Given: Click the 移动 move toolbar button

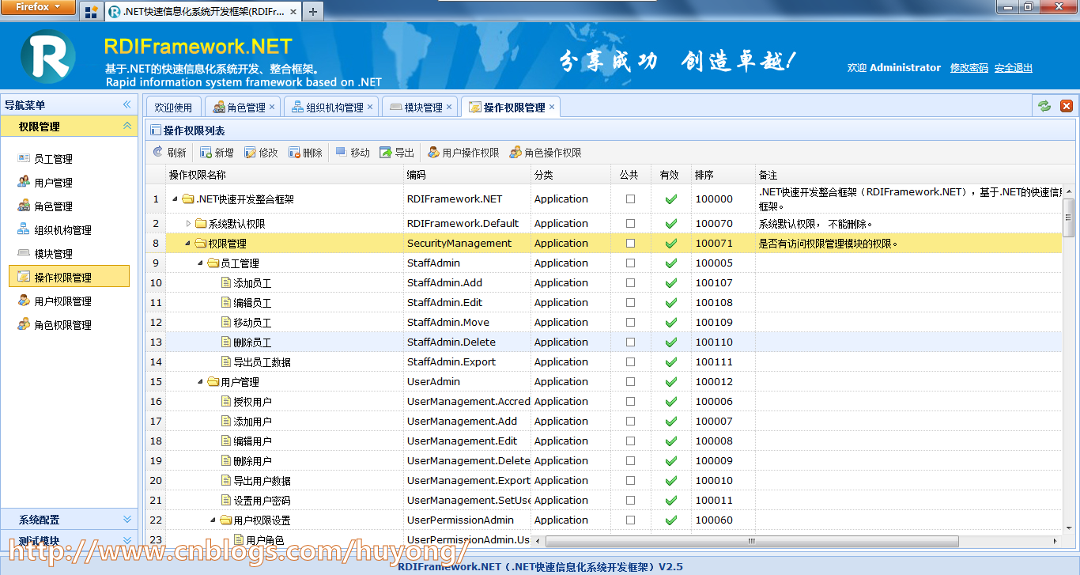Looking at the screenshot, I should (353, 153).
